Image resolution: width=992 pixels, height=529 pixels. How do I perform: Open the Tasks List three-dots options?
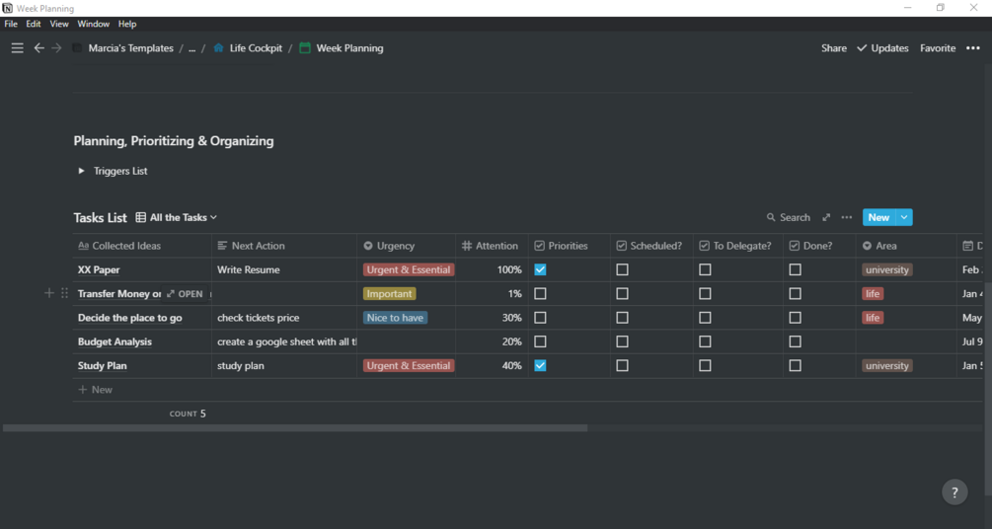[847, 217]
